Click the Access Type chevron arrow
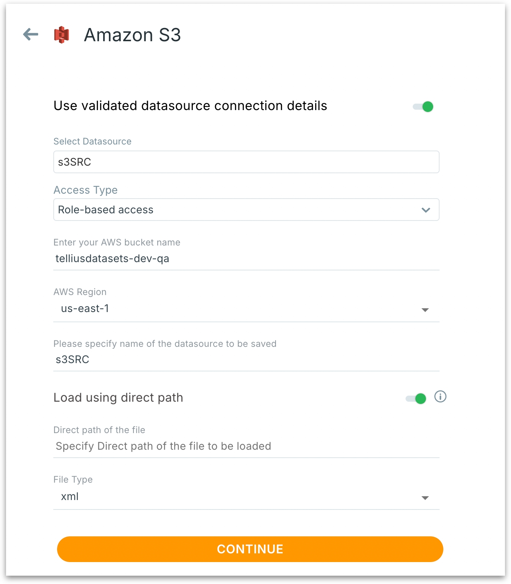 tap(426, 210)
